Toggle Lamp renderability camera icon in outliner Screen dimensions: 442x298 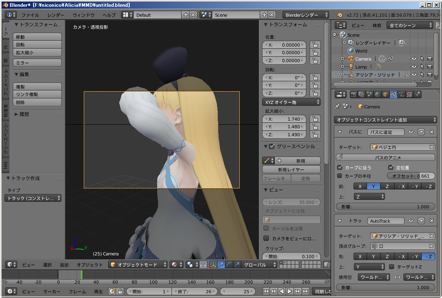click(430, 67)
